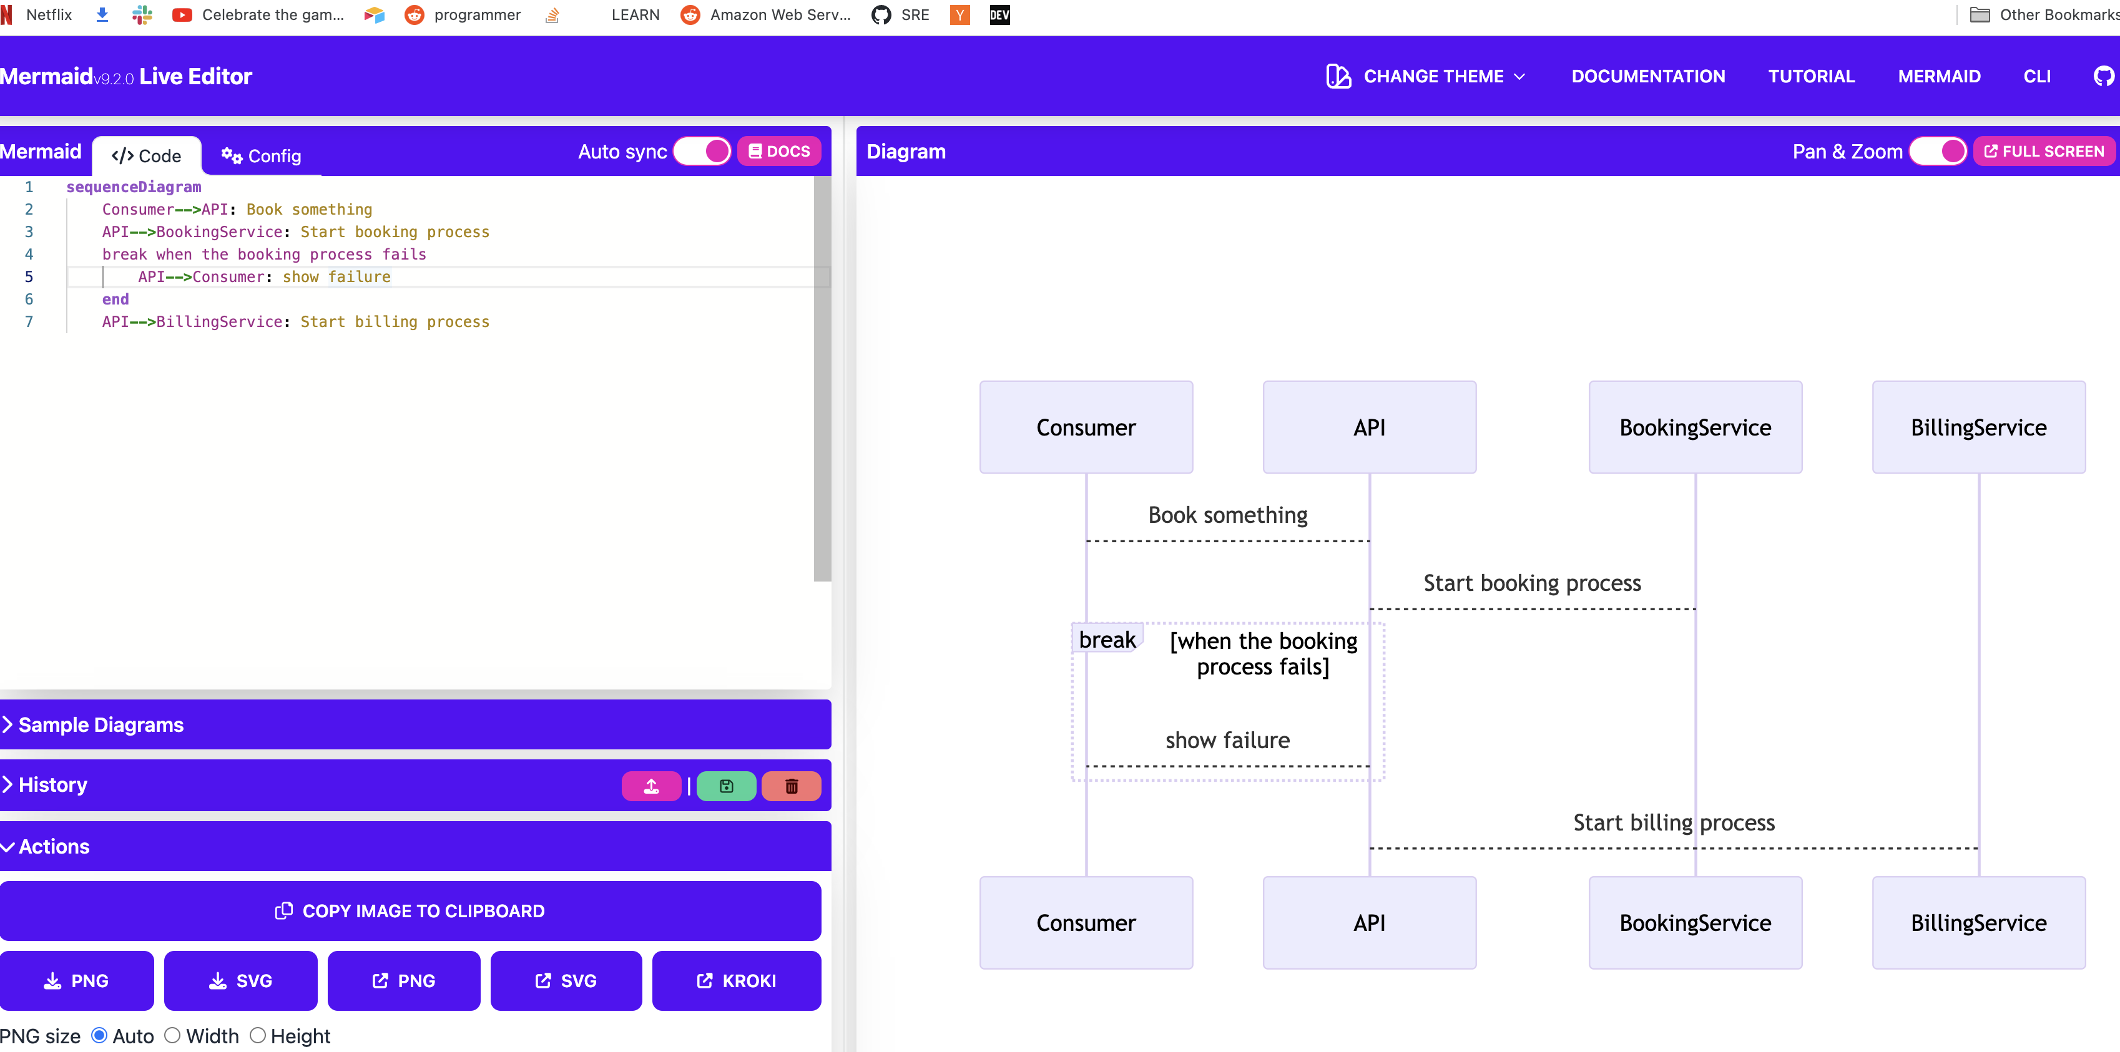2120x1052 pixels.
Task: Expand the Sample Diagrams section
Action: pos(100,724)
